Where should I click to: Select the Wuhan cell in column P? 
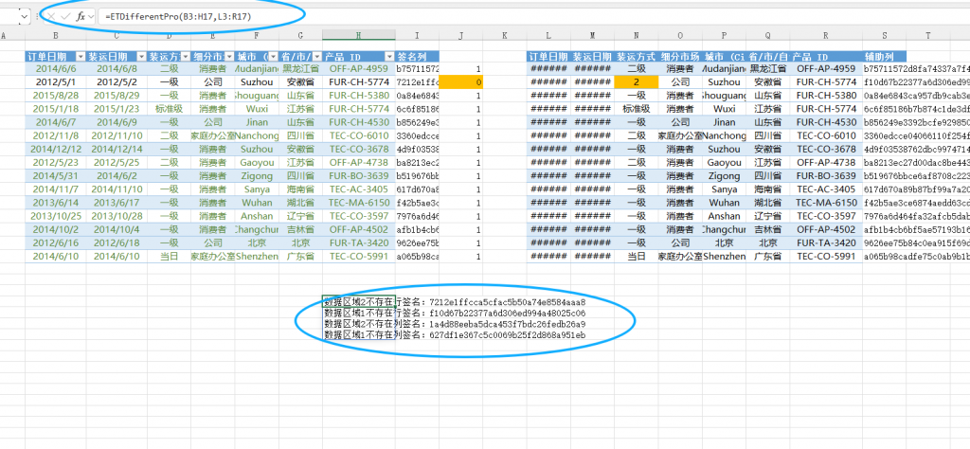tap(724, 202)
